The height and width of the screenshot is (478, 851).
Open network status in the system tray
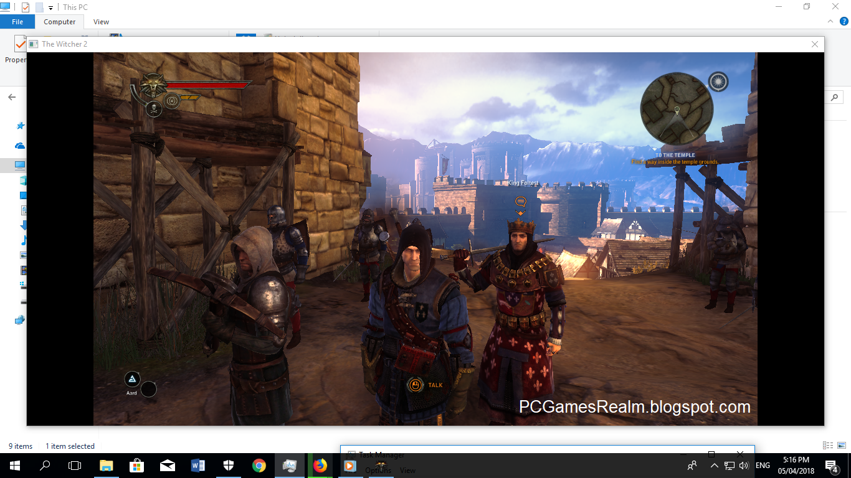(x=729, y=466)
